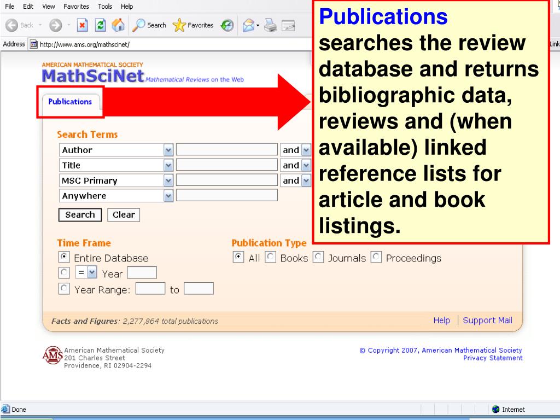Open the Privacy Statement link
Viewport: 560px width, 420px height.
pyautogui.click(x=493, y=358)
